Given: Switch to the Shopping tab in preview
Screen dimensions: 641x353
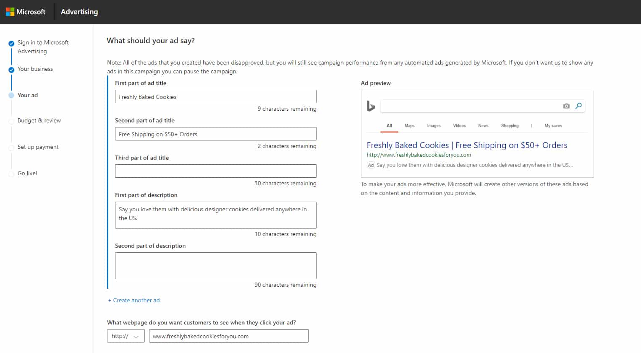Looking at the screenshot, I should [510, 125].
